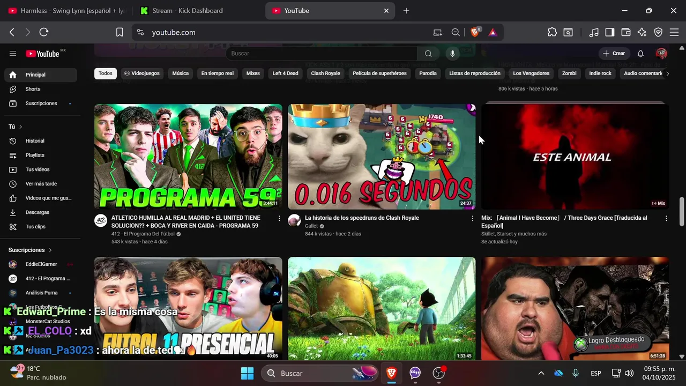Open a new browser tab
The height and width of the screenshot is (386, 686).
[x=406, y=11]
